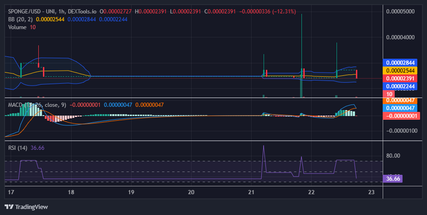Click the RSI legend value 36.66
This screenshot has width=427, height=215.
click(x=37, y=148)
